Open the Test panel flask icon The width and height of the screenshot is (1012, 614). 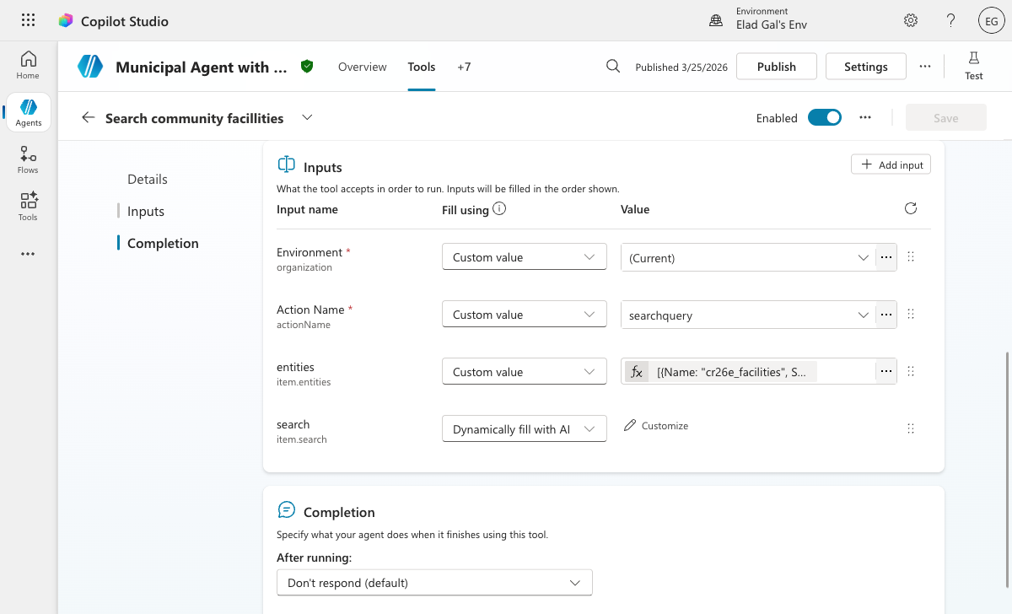(x=973, y=65)
